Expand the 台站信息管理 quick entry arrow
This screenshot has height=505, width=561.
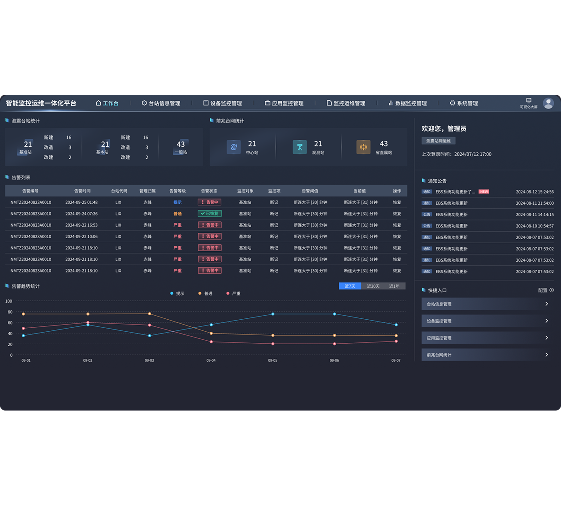(x=547, y=304)
